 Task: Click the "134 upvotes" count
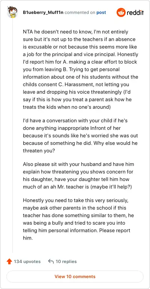pyautogui.click(x=27, y=262)
